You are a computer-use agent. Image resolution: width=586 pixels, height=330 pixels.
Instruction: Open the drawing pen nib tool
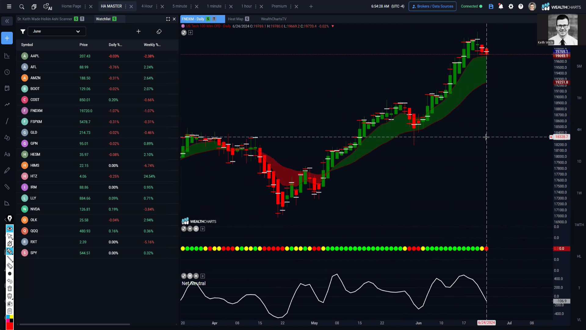tap(10, 218)
